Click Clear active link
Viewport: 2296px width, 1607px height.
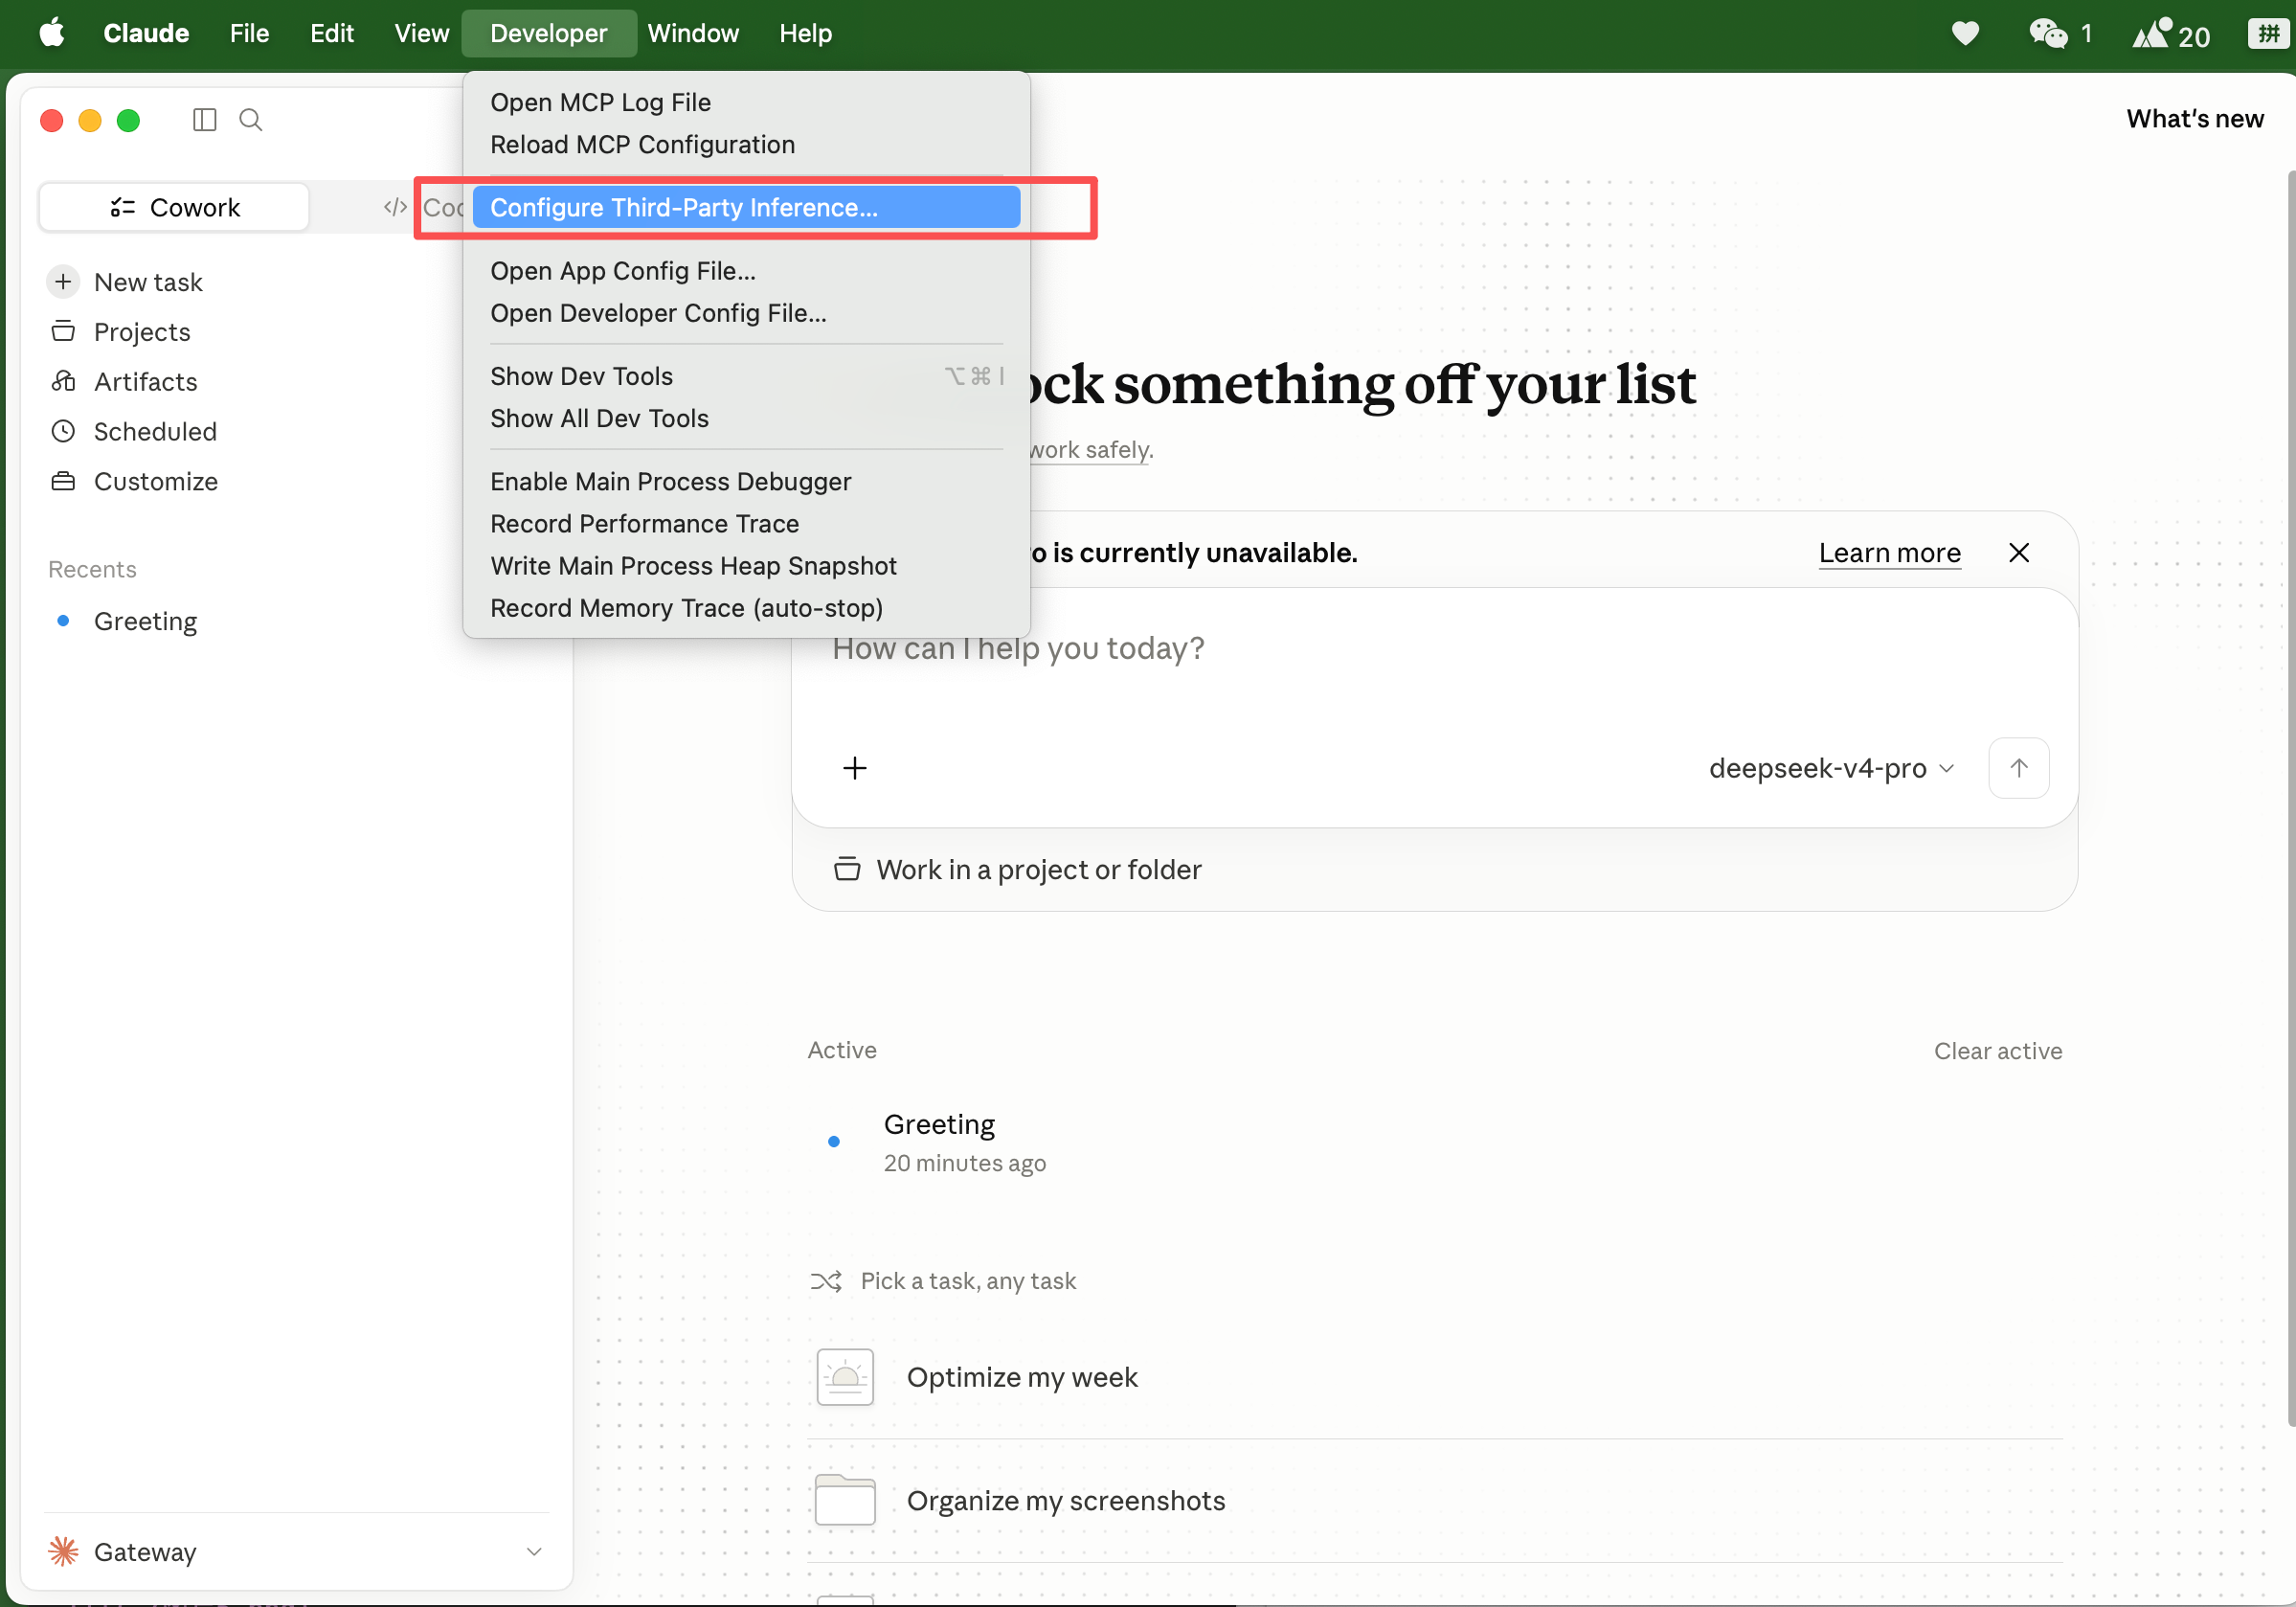(x=1997, y=1050)
